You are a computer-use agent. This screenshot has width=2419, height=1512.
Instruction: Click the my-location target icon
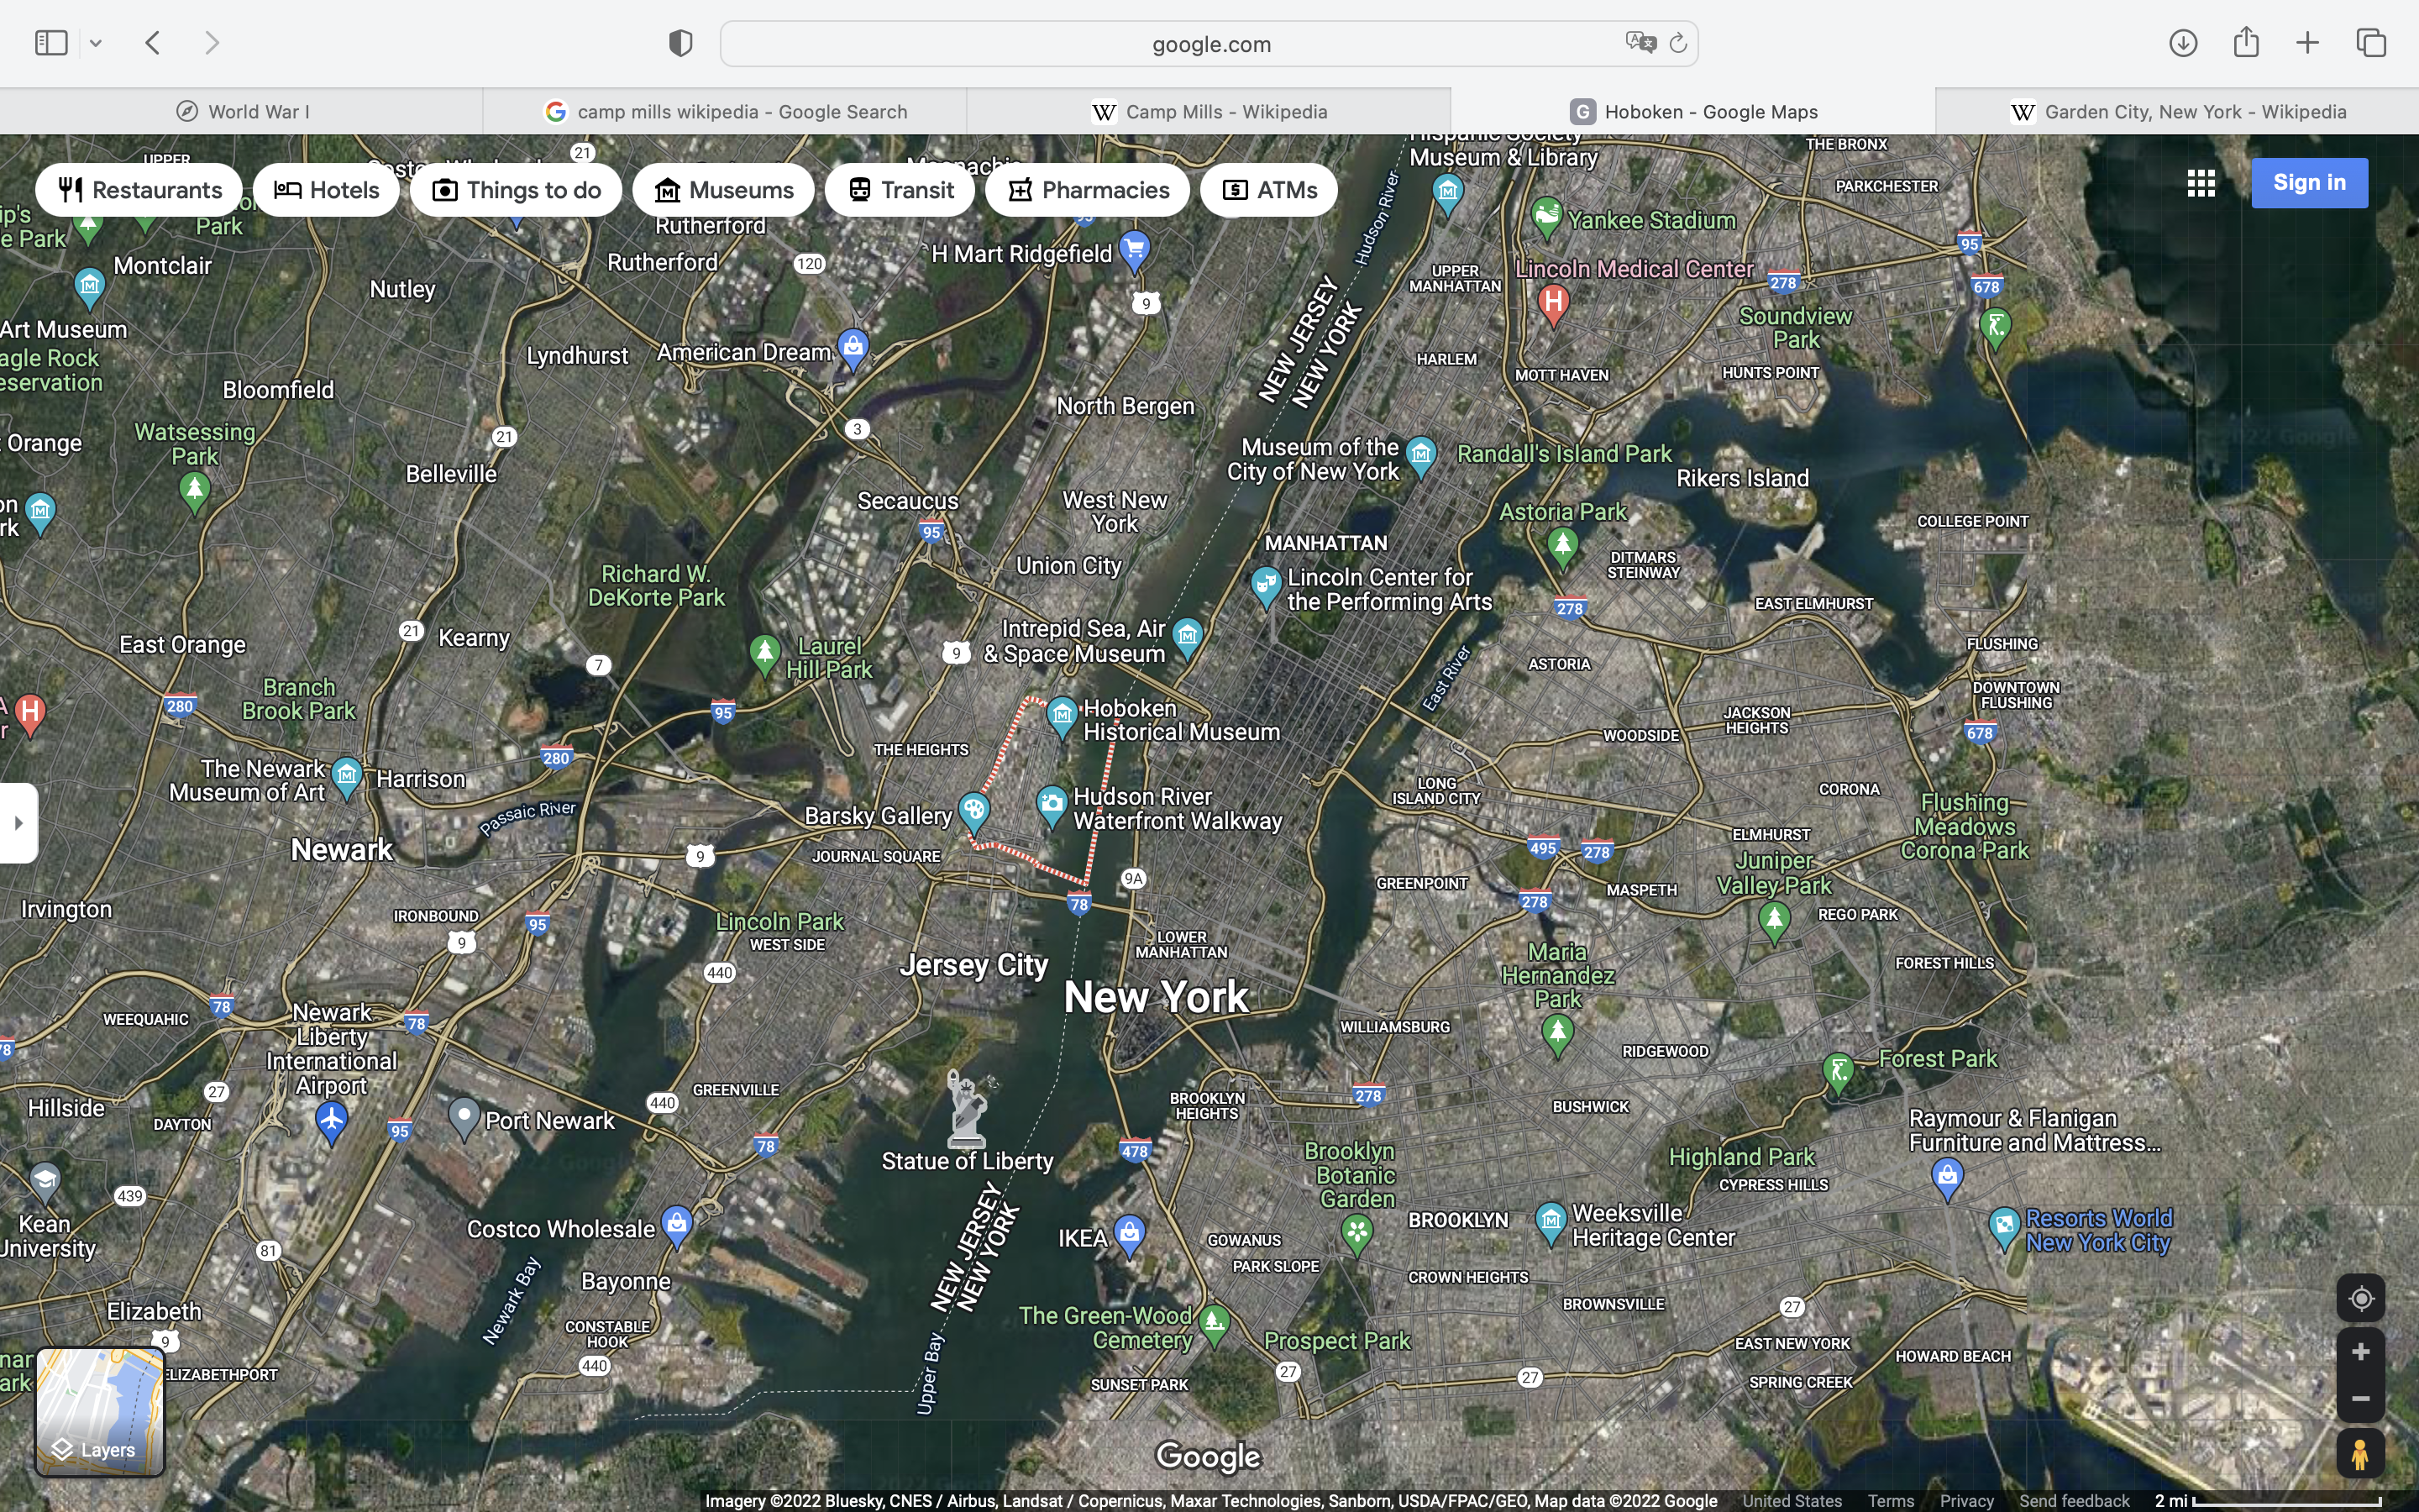pyautogui.click(x=2361, y=1298)
